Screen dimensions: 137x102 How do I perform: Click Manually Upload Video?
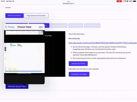coord(17,86)
